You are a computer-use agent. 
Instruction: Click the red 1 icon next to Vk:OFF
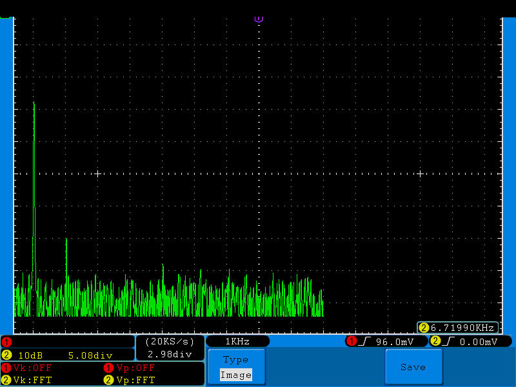(6, 368)
